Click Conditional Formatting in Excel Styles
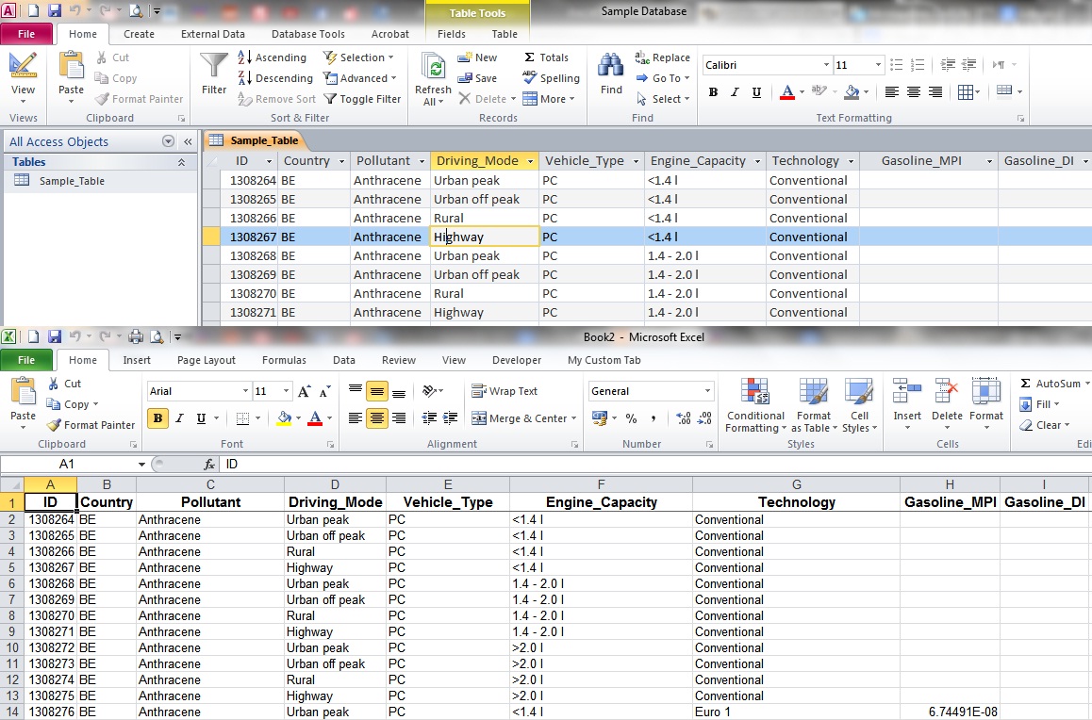Screen dimensions: 1092x720 [x=755, y=406]
